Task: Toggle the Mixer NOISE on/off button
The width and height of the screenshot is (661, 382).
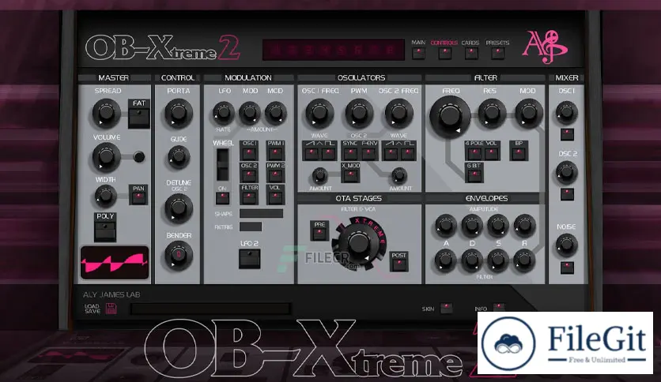Action: (567, 268)
